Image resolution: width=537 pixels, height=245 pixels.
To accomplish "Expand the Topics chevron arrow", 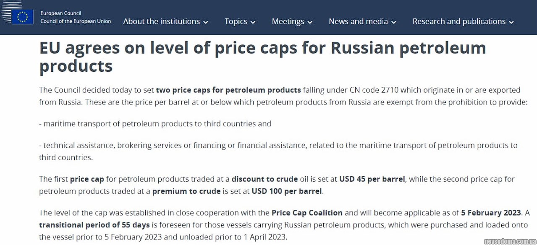I will point(253,22).
